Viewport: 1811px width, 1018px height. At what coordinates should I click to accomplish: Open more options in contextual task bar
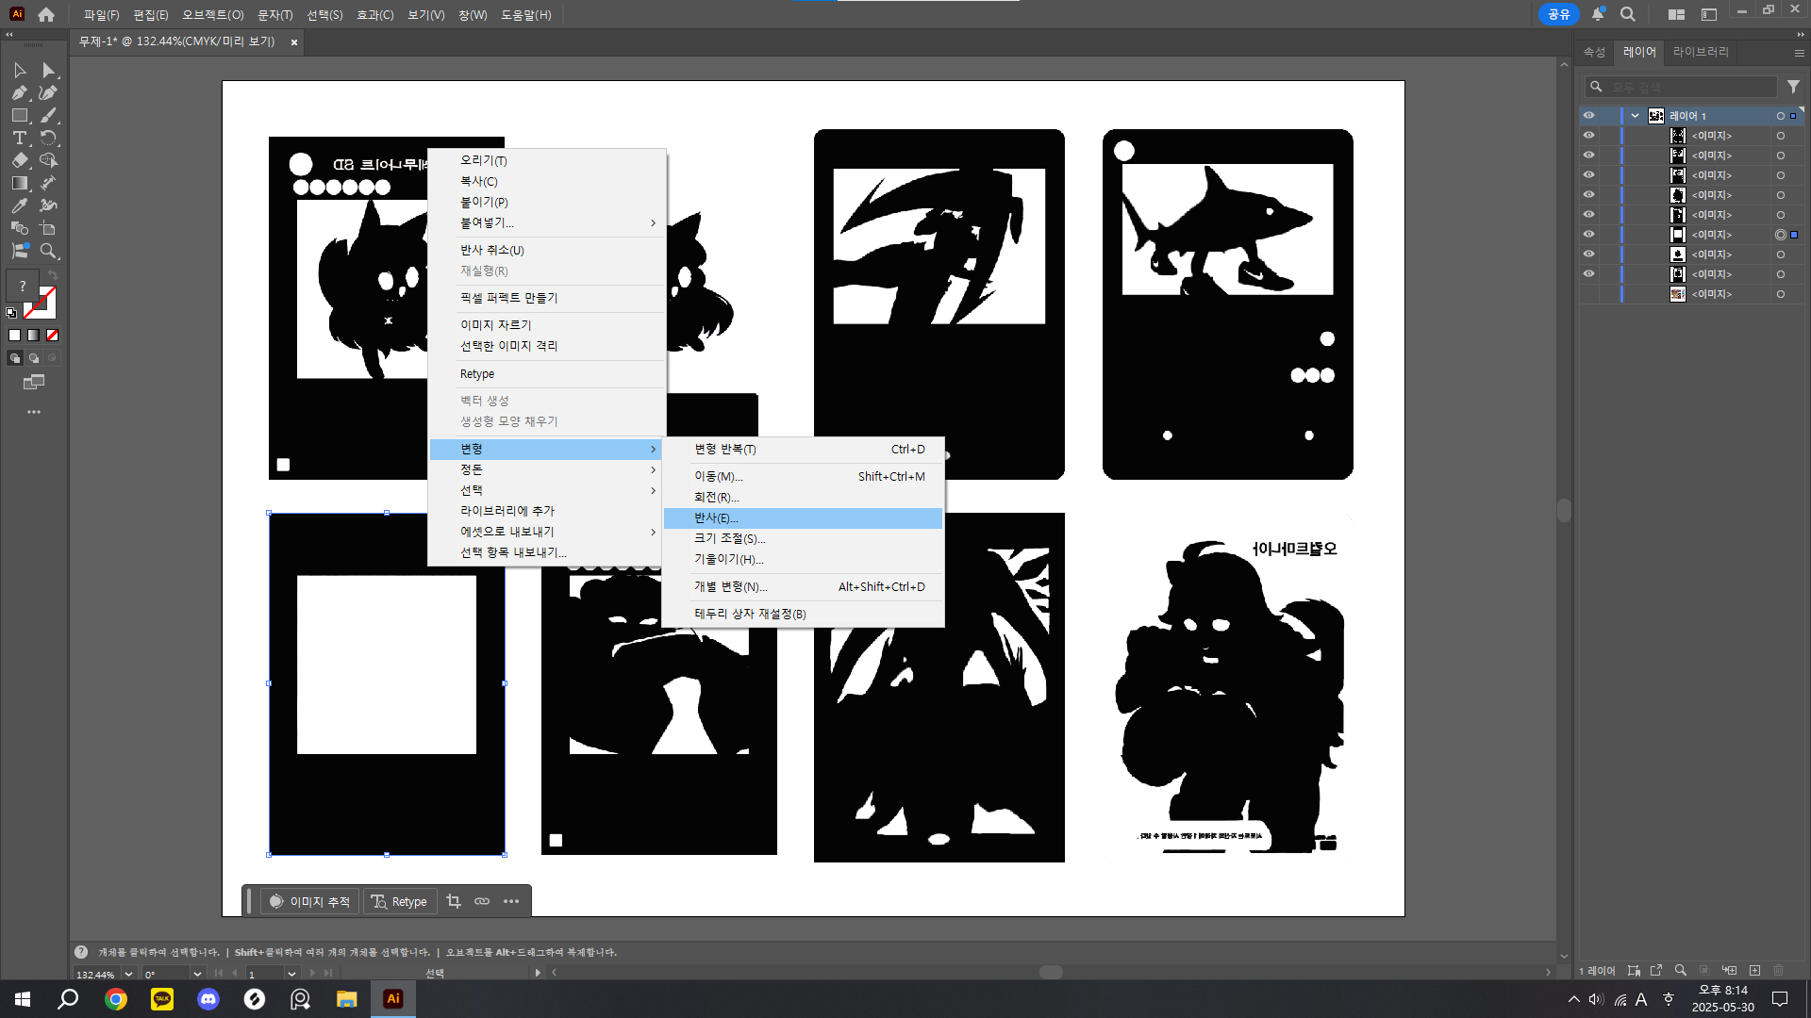pyautogui.click(x=511, y=901)
